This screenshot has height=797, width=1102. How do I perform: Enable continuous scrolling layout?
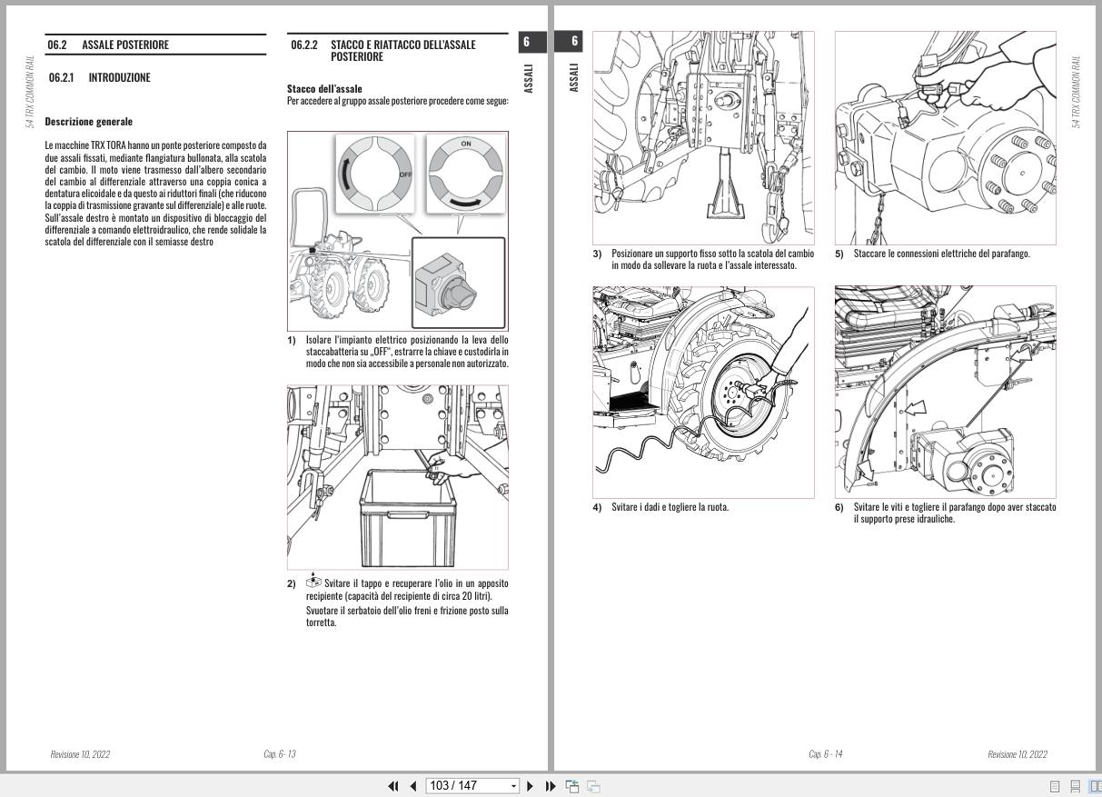[1077, 786]
